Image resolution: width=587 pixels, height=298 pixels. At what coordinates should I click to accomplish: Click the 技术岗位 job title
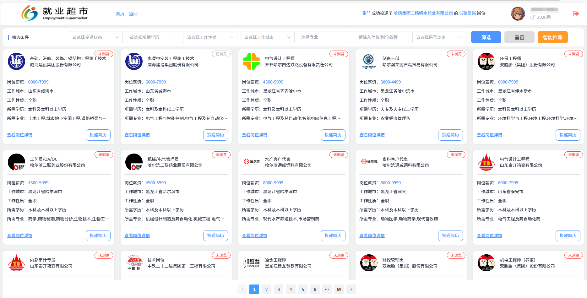click(156, 260)
